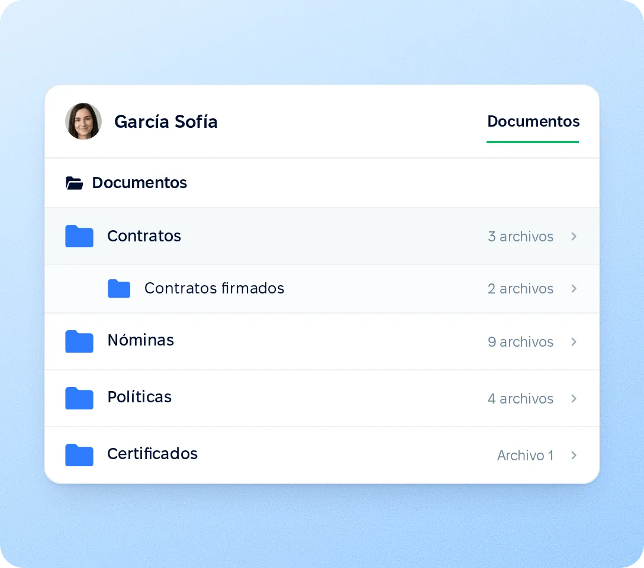This screenshot has height=568, width=644.
Task: Click the Documentos section heading text
Action: (139, 183)
